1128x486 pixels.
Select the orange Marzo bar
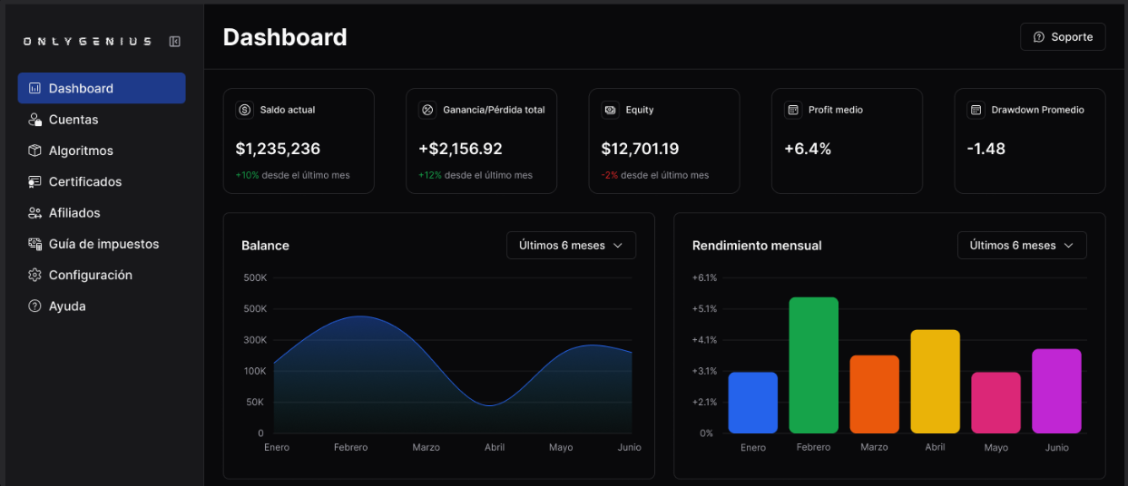[x=875, y=394]
